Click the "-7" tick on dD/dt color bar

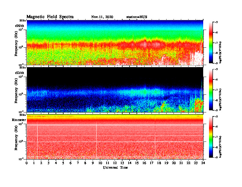tap(216, 90)
